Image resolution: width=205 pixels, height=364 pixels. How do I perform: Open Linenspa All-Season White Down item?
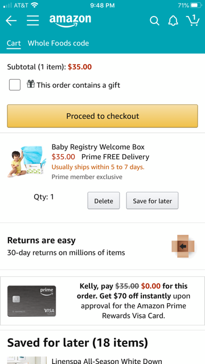(x=106, y=361)
